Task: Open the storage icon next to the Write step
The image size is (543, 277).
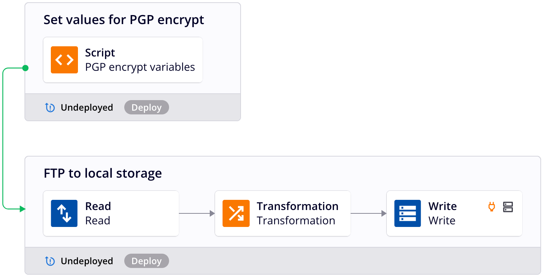Action: tap(508, 207)
